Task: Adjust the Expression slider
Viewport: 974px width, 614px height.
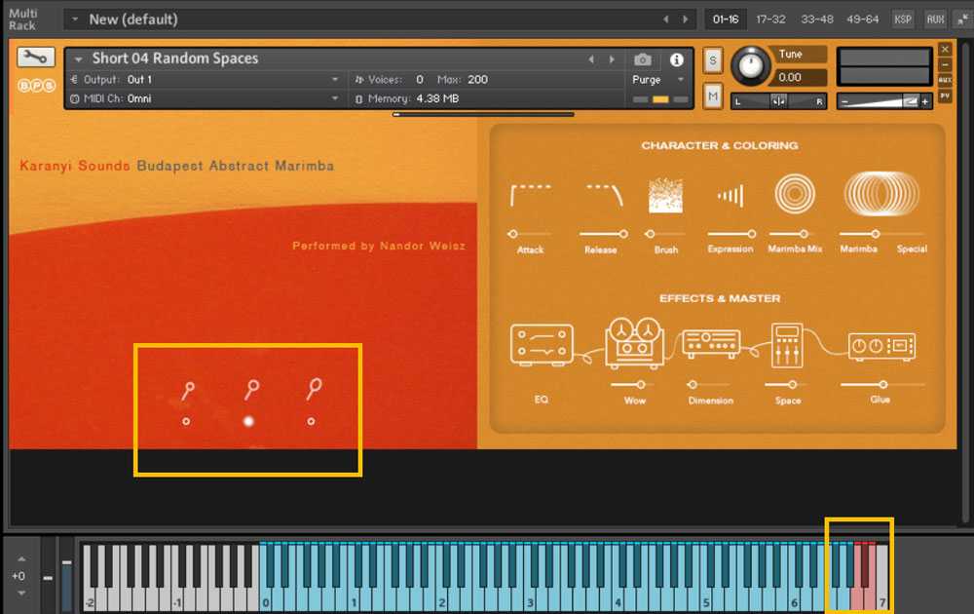Action: [750, 234]
